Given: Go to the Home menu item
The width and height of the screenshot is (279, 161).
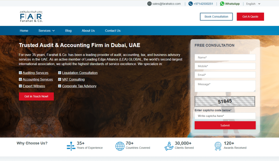Looking at the screenshot, I should tap(24, 30).
